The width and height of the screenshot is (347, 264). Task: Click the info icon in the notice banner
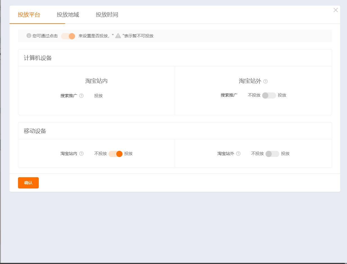tap(28, 36)
